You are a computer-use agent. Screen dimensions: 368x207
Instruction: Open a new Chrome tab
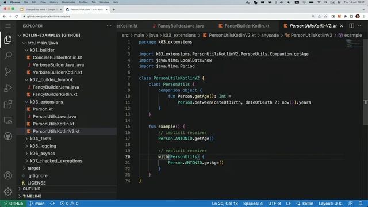click(x=114, y=10)
